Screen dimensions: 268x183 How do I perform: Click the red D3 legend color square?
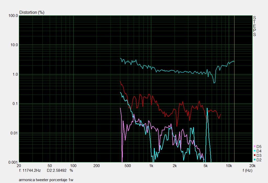255,156
